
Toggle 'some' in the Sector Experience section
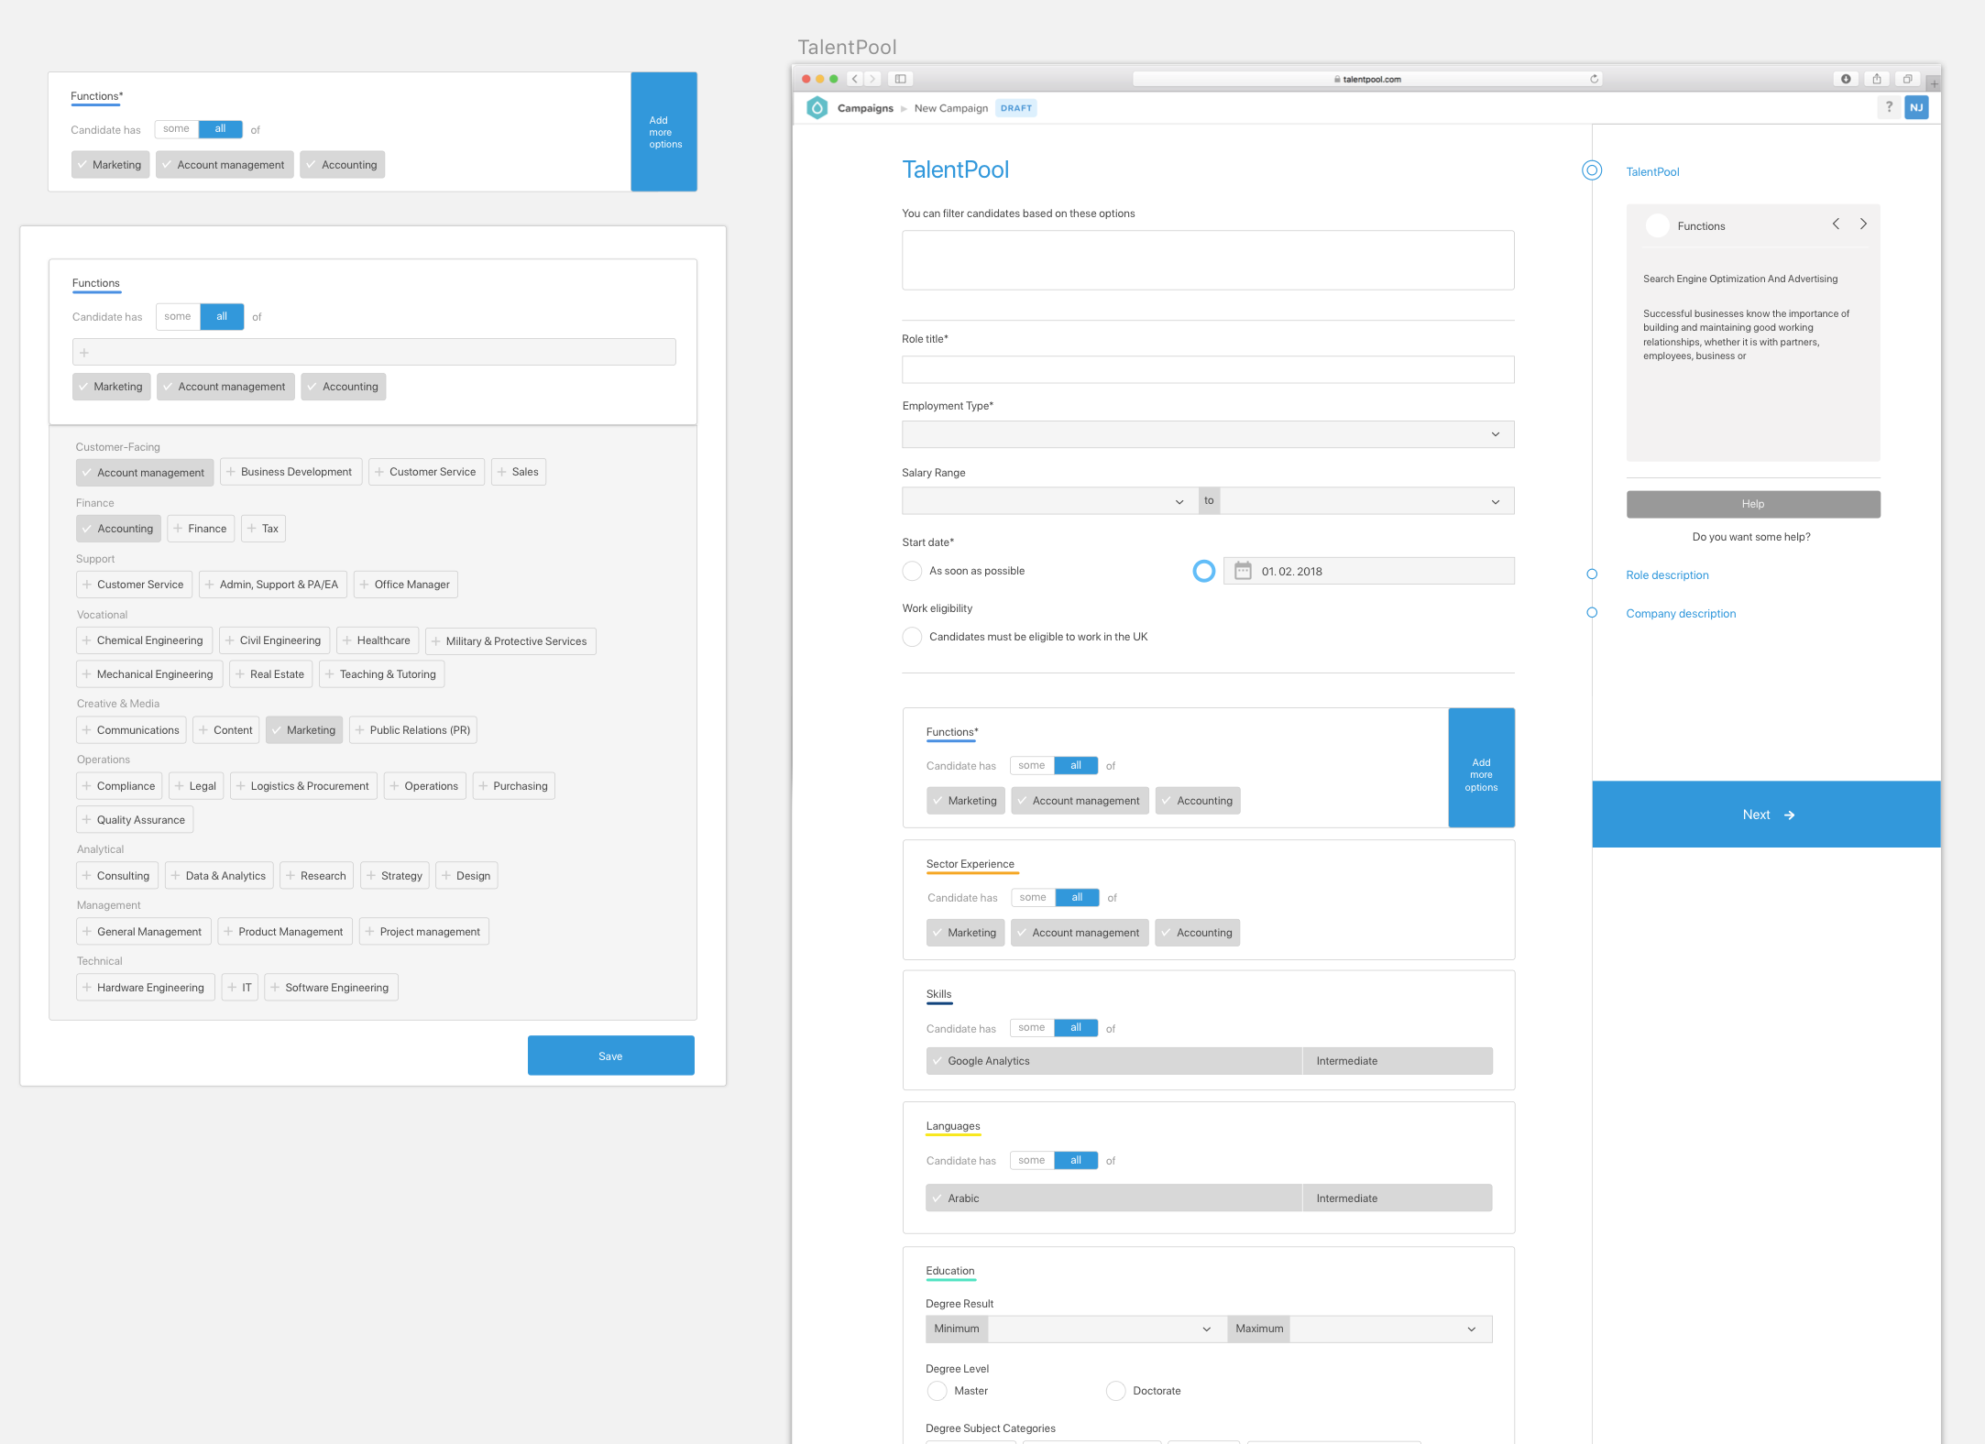click(x=1033, y=898)
